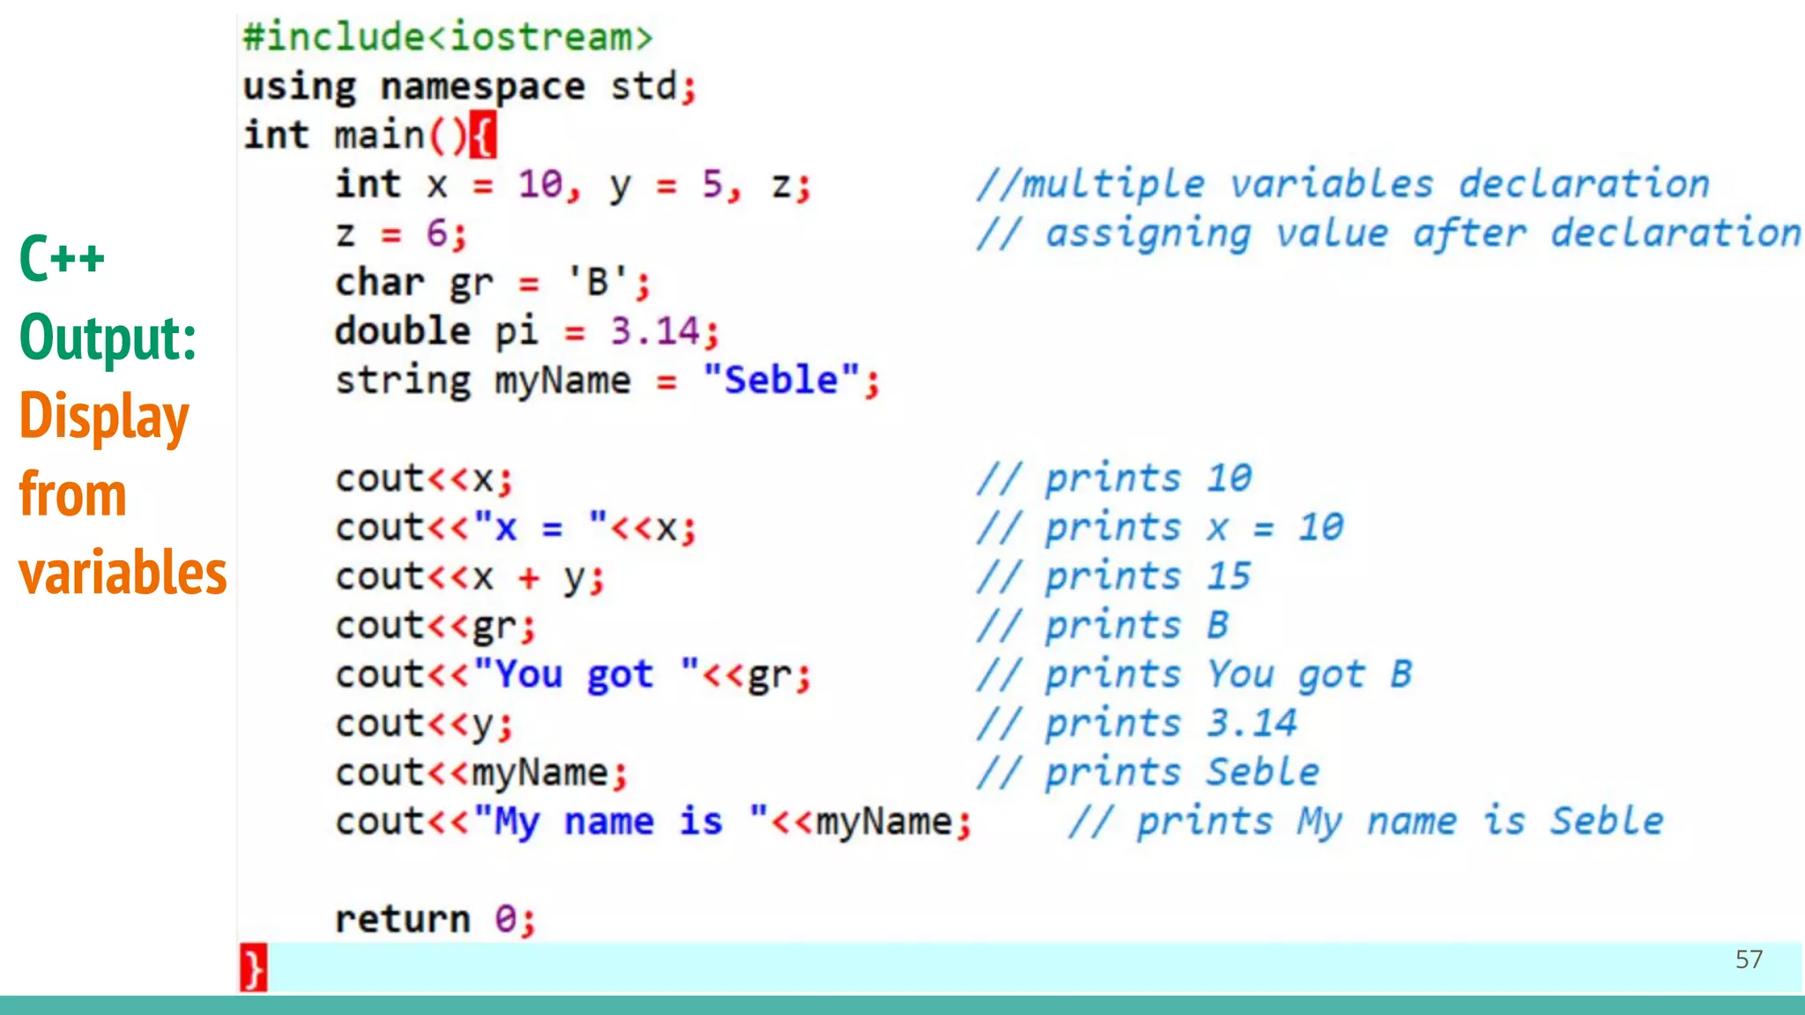Click 'cout<<x + y;' statement

pyautogui.click(x=470, y=578)
